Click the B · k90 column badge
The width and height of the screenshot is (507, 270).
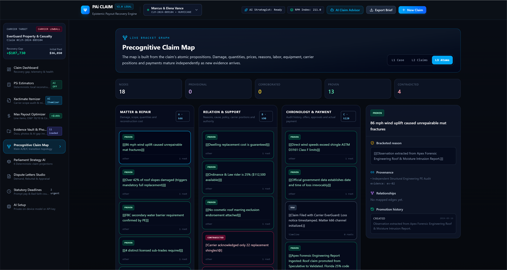click(x=266, y=116)
